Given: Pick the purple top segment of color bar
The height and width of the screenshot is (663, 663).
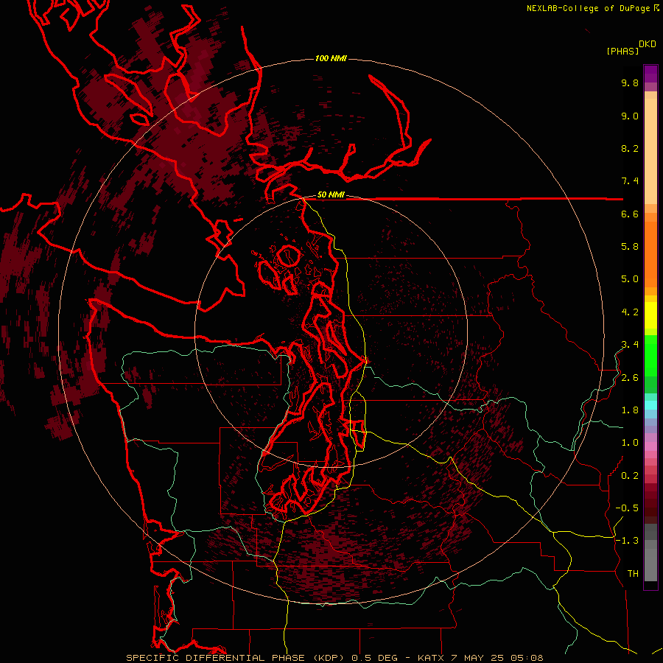Looking at the screenshot, I should pos(650,74).
